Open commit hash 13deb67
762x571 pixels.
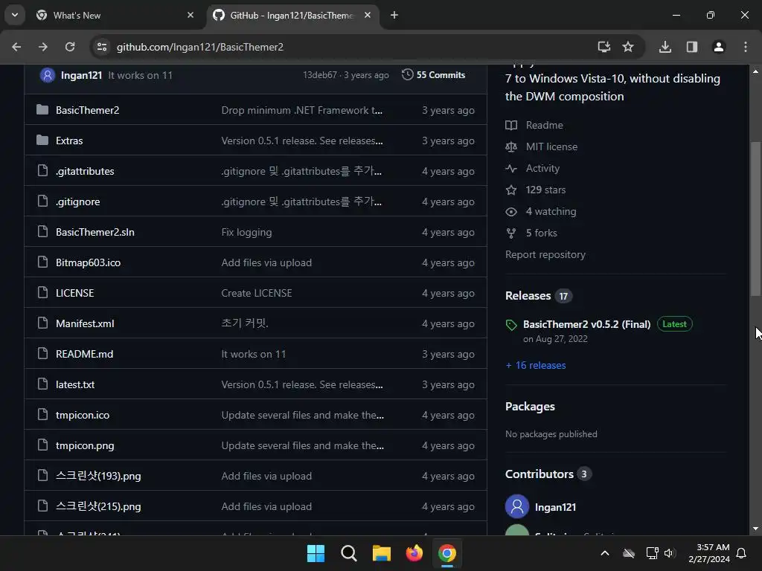[320, 75]
